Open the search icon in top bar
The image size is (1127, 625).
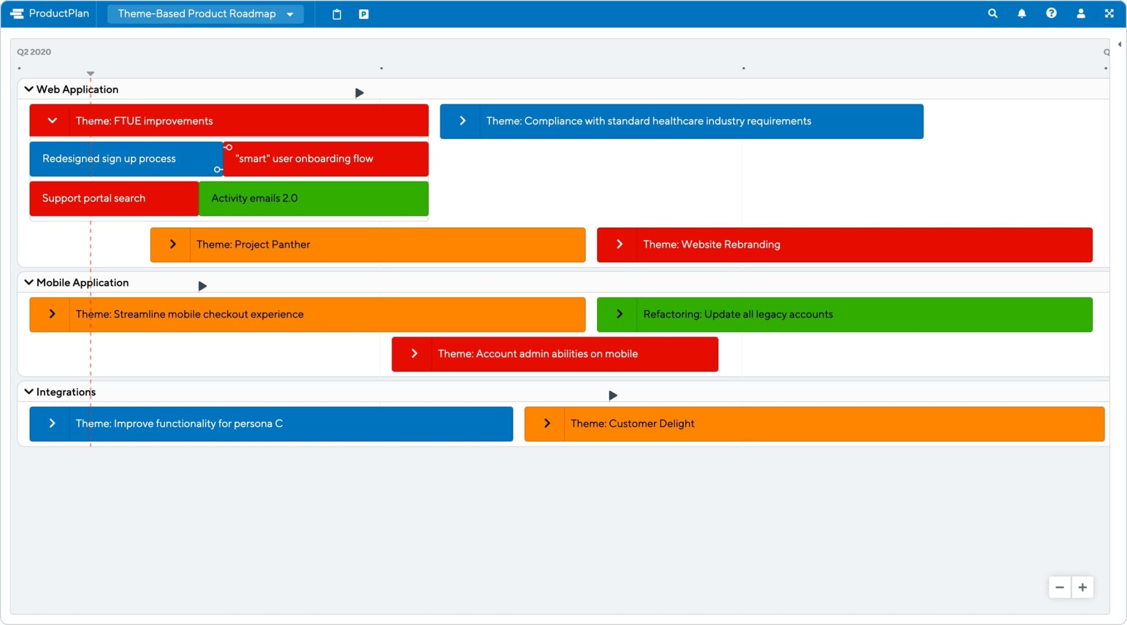(994, 13)
